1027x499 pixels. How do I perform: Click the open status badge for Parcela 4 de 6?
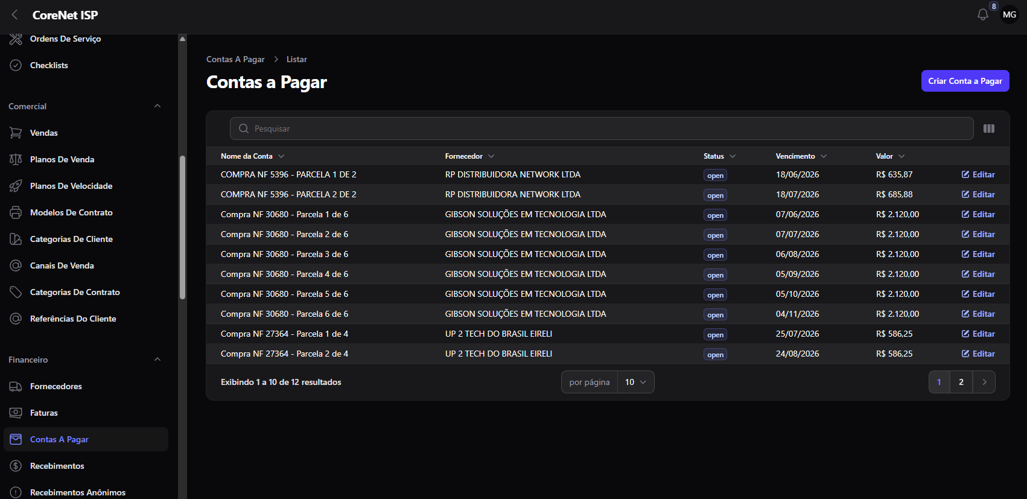pyautogui.click(x=715, y=275)
